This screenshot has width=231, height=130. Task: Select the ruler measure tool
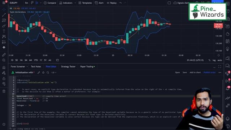tap(4, 55)
